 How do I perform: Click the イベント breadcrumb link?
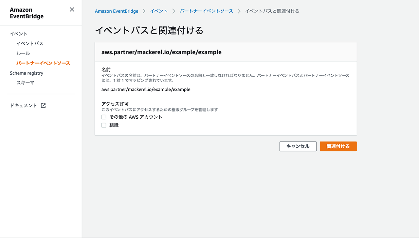(159, 11)
